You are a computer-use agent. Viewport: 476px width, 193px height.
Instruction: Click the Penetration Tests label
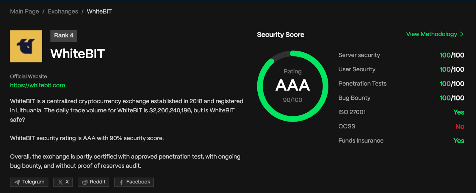coord(362,84)
